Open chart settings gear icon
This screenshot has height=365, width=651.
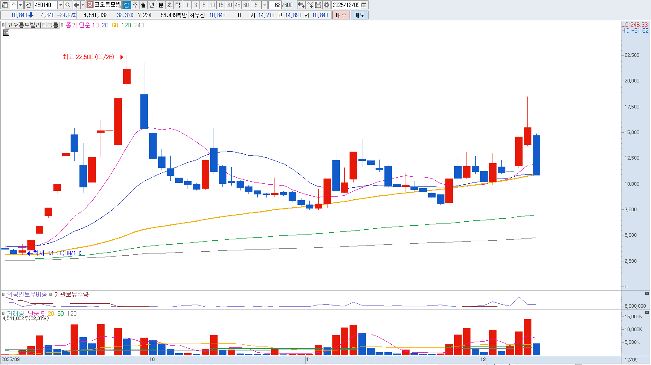tap(327, 5)
